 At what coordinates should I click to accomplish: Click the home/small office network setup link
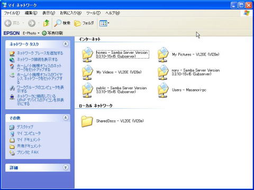coord(39,68)
